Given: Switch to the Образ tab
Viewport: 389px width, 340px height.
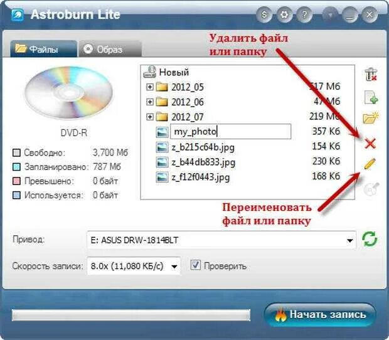Looking at the screenshot, I should click(x=110, y=49).
